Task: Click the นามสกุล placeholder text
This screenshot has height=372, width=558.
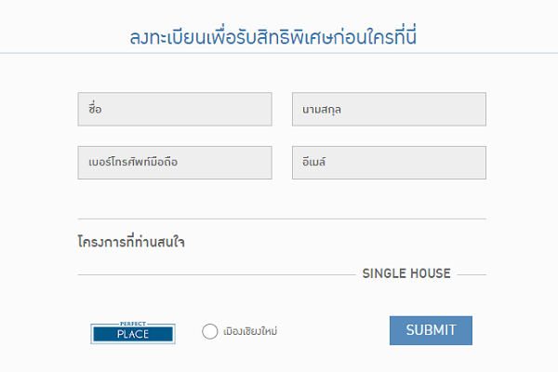Action: click(322, 110)
